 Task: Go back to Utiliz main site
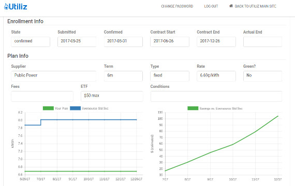tap(256, 6)
